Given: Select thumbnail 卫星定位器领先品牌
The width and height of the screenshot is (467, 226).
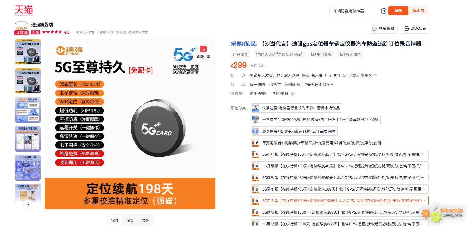Looking at the screenshot, I should pyautogui.click(x=28, y=193).
